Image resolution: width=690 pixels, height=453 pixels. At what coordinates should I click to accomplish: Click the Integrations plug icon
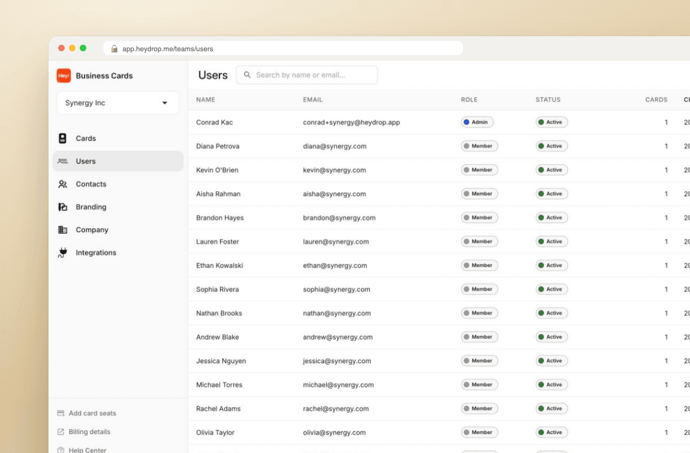click(63, 252)
